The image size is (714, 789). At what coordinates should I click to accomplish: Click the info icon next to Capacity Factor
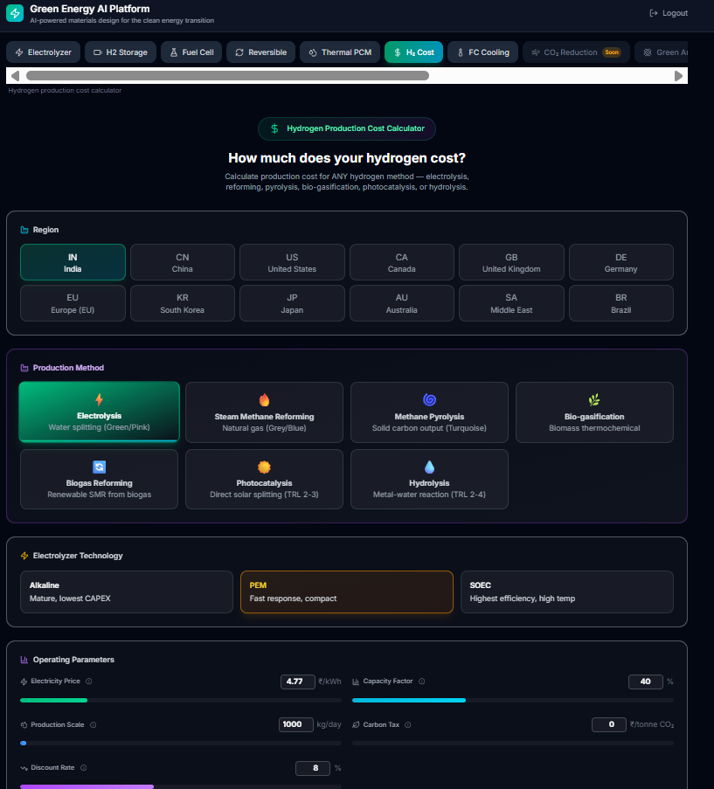pos(421,682)
